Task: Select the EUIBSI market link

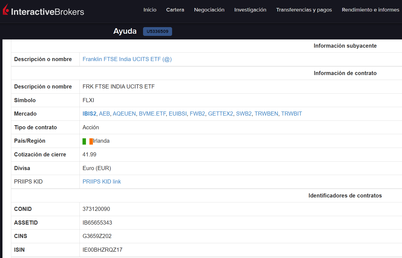Action: click(178, 114)
